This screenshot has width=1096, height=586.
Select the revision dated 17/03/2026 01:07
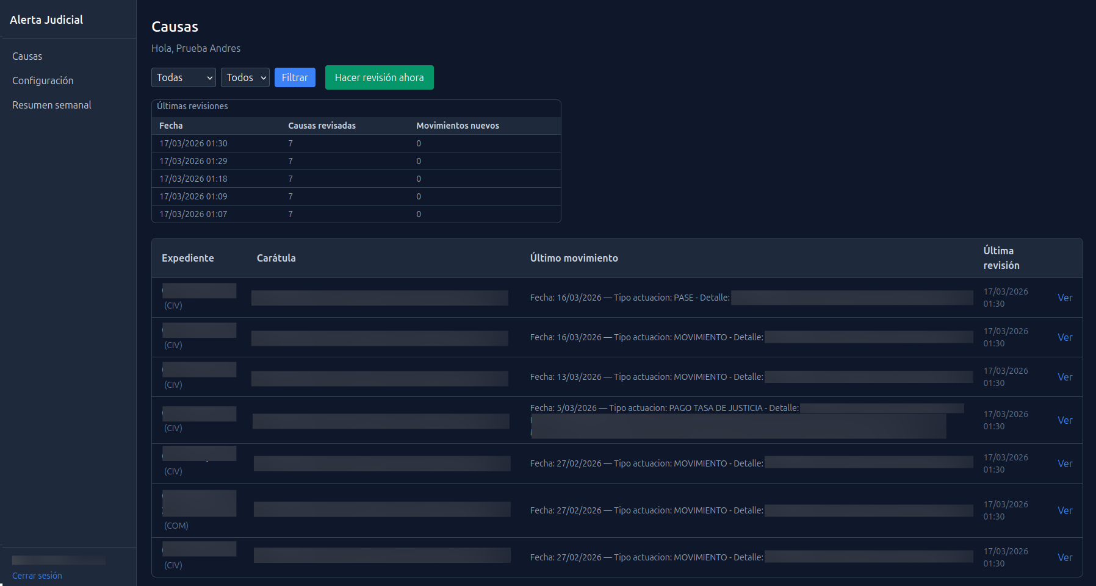193,214
